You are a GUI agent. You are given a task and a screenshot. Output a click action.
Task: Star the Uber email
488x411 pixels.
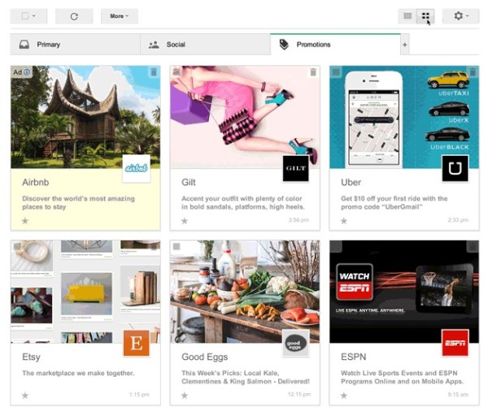pos(344,221)
